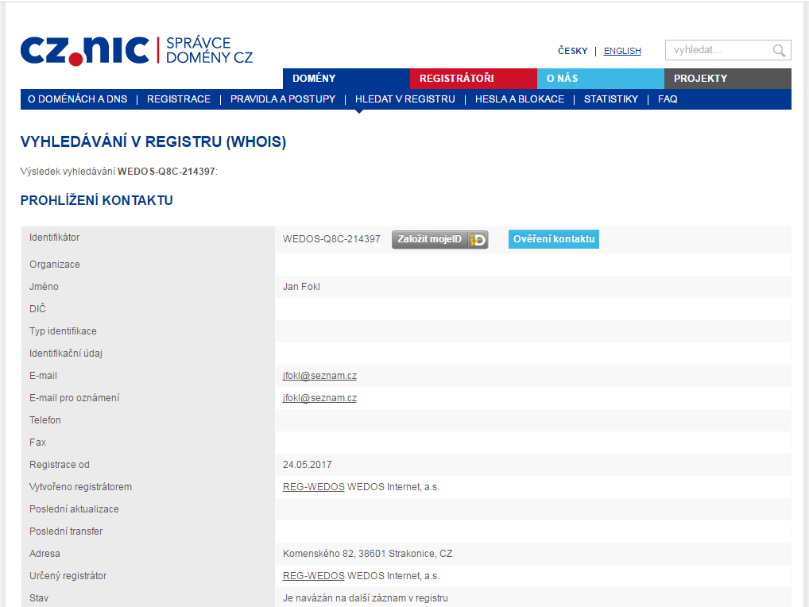Select address Komenského 82, 38601 Strakonice, CZ

pos(367,554)
